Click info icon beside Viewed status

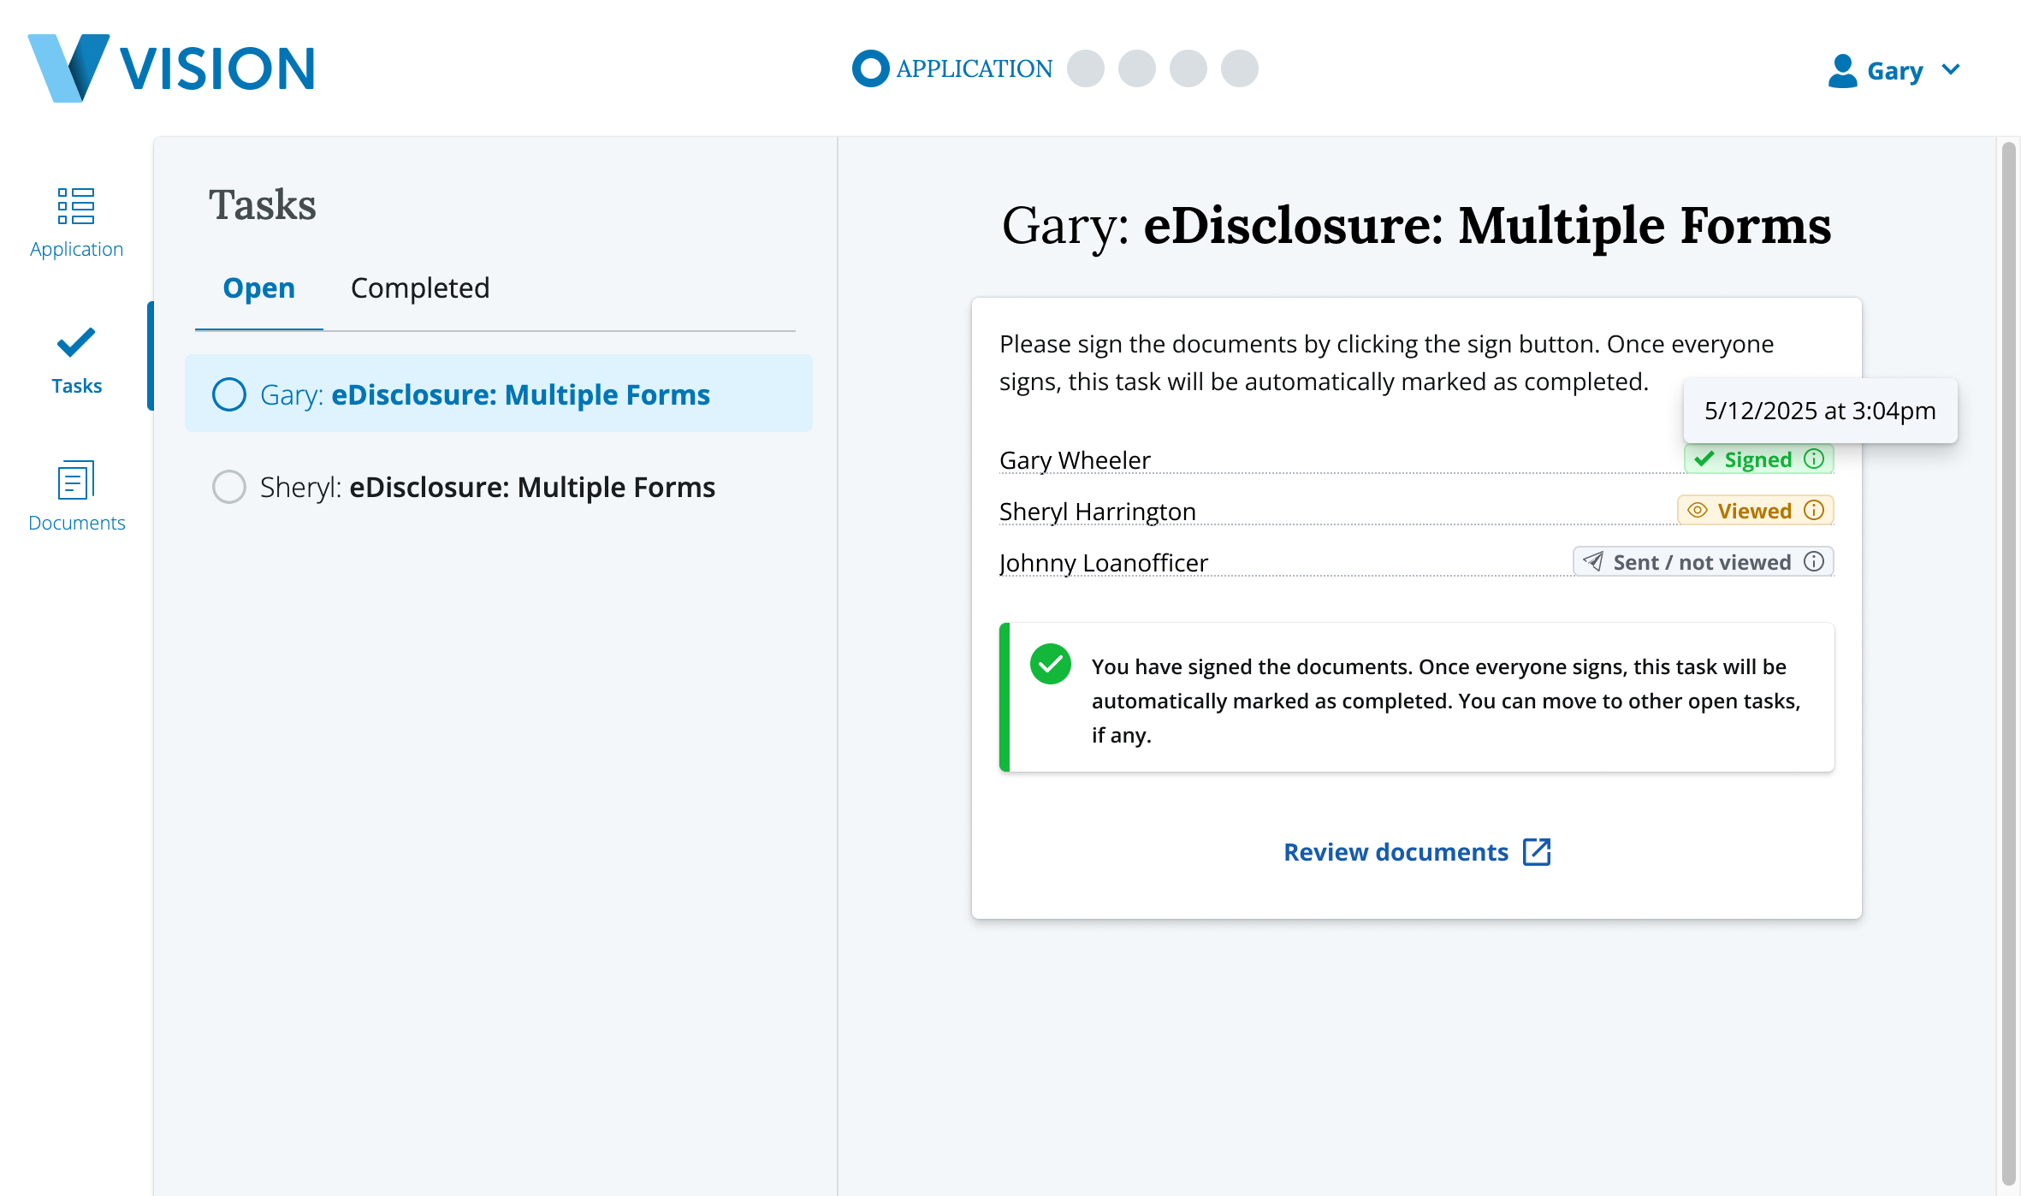pyautogui.click(x=1814, y=511)
